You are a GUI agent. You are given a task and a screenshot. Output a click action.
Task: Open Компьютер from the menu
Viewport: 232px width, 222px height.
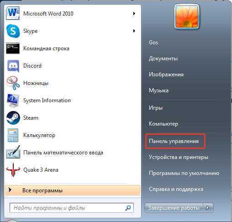point(163,124)
